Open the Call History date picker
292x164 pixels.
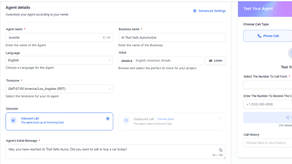coord(268,143)
